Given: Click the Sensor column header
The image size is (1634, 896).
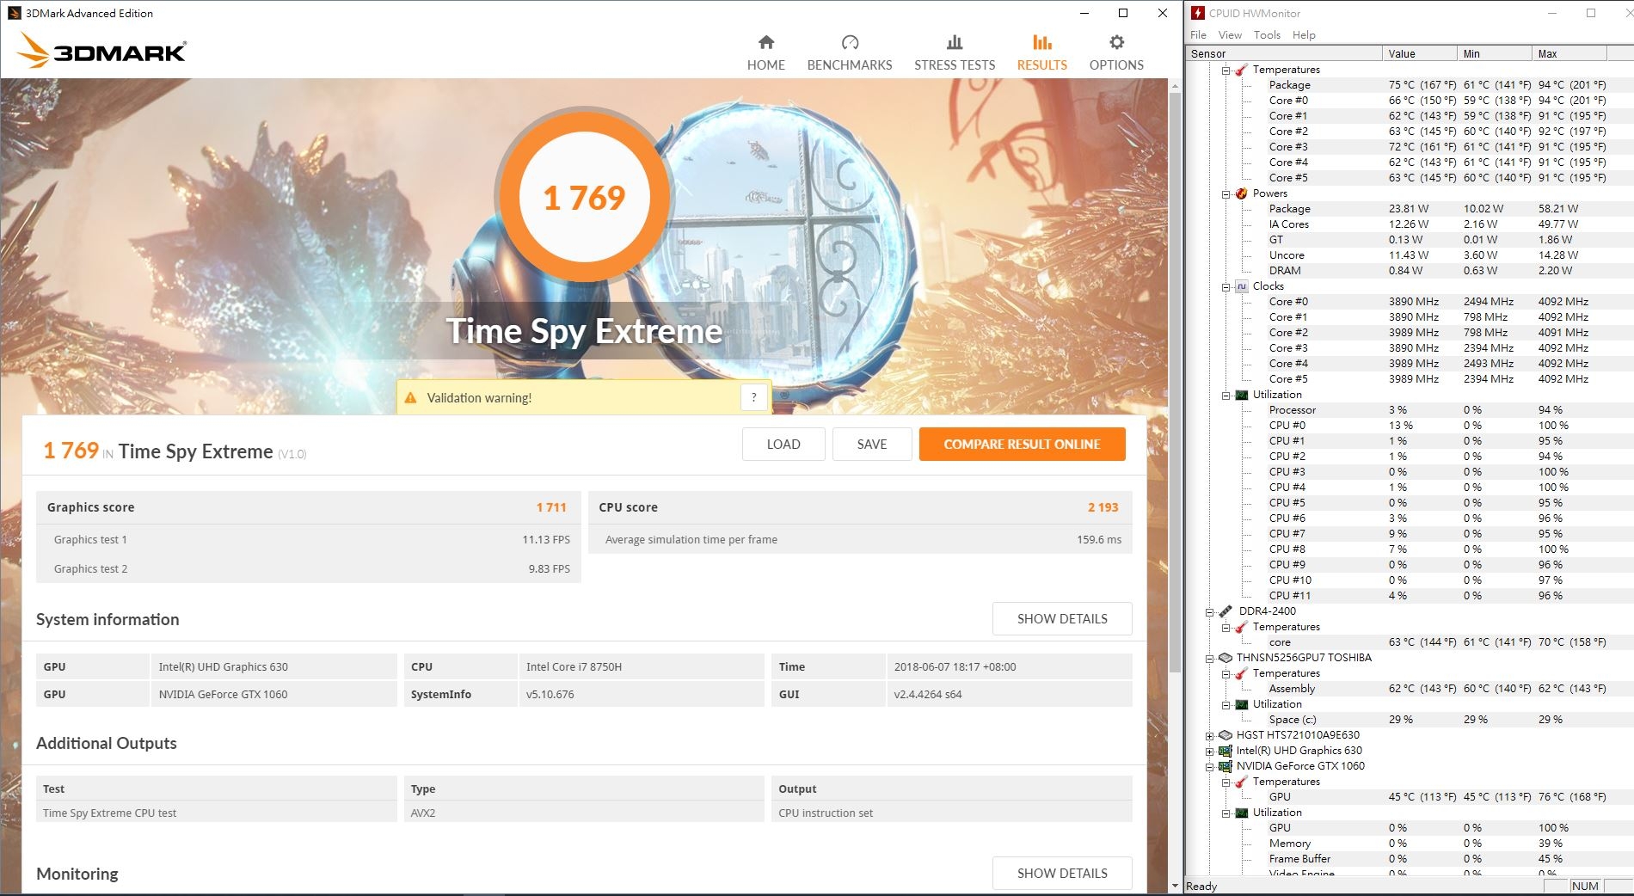Looking at the screenshot, I should click(1285, 53).
